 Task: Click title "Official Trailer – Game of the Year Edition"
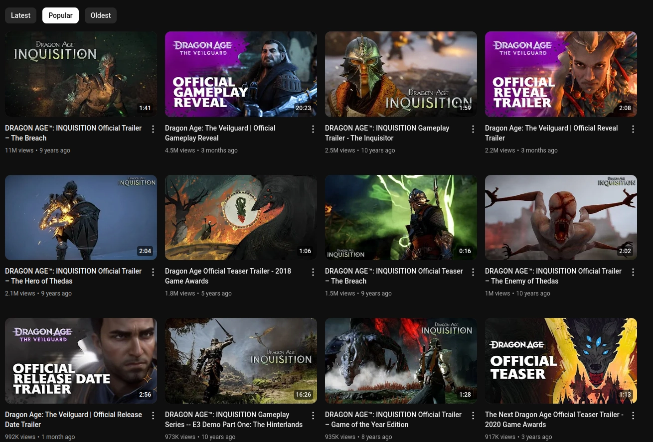click(x=393, y=420)
